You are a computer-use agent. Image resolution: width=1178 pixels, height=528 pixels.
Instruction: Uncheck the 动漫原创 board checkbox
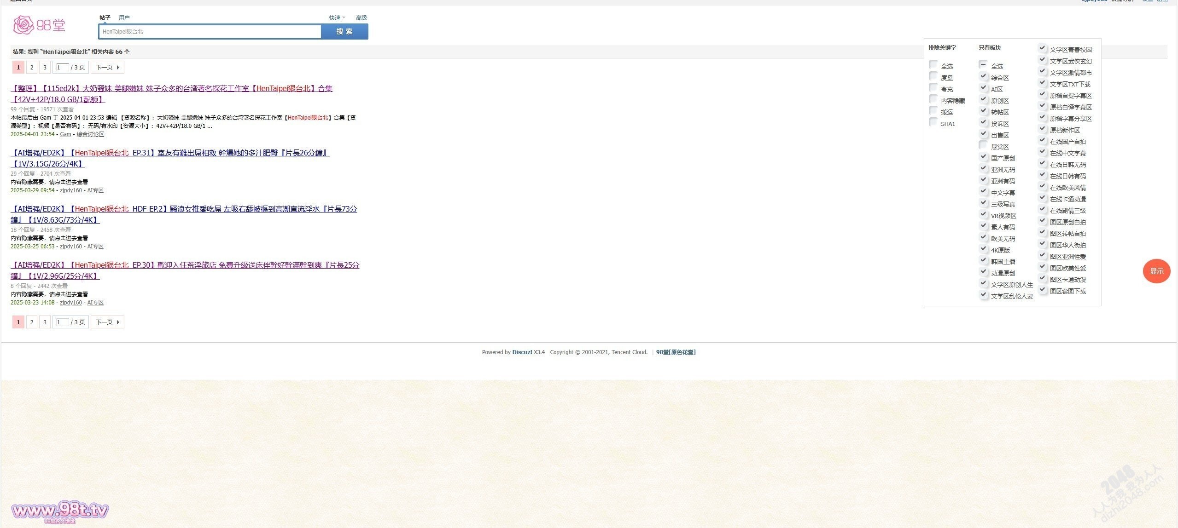pos(983,271)
